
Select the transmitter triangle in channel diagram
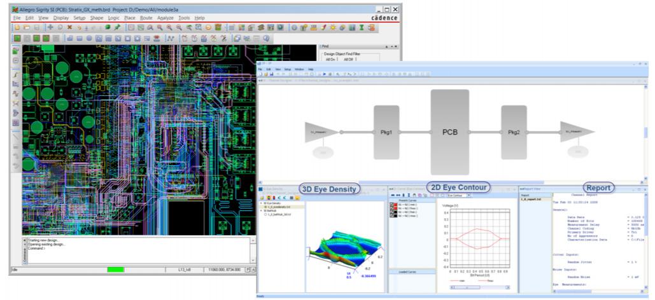coord(320,132)
